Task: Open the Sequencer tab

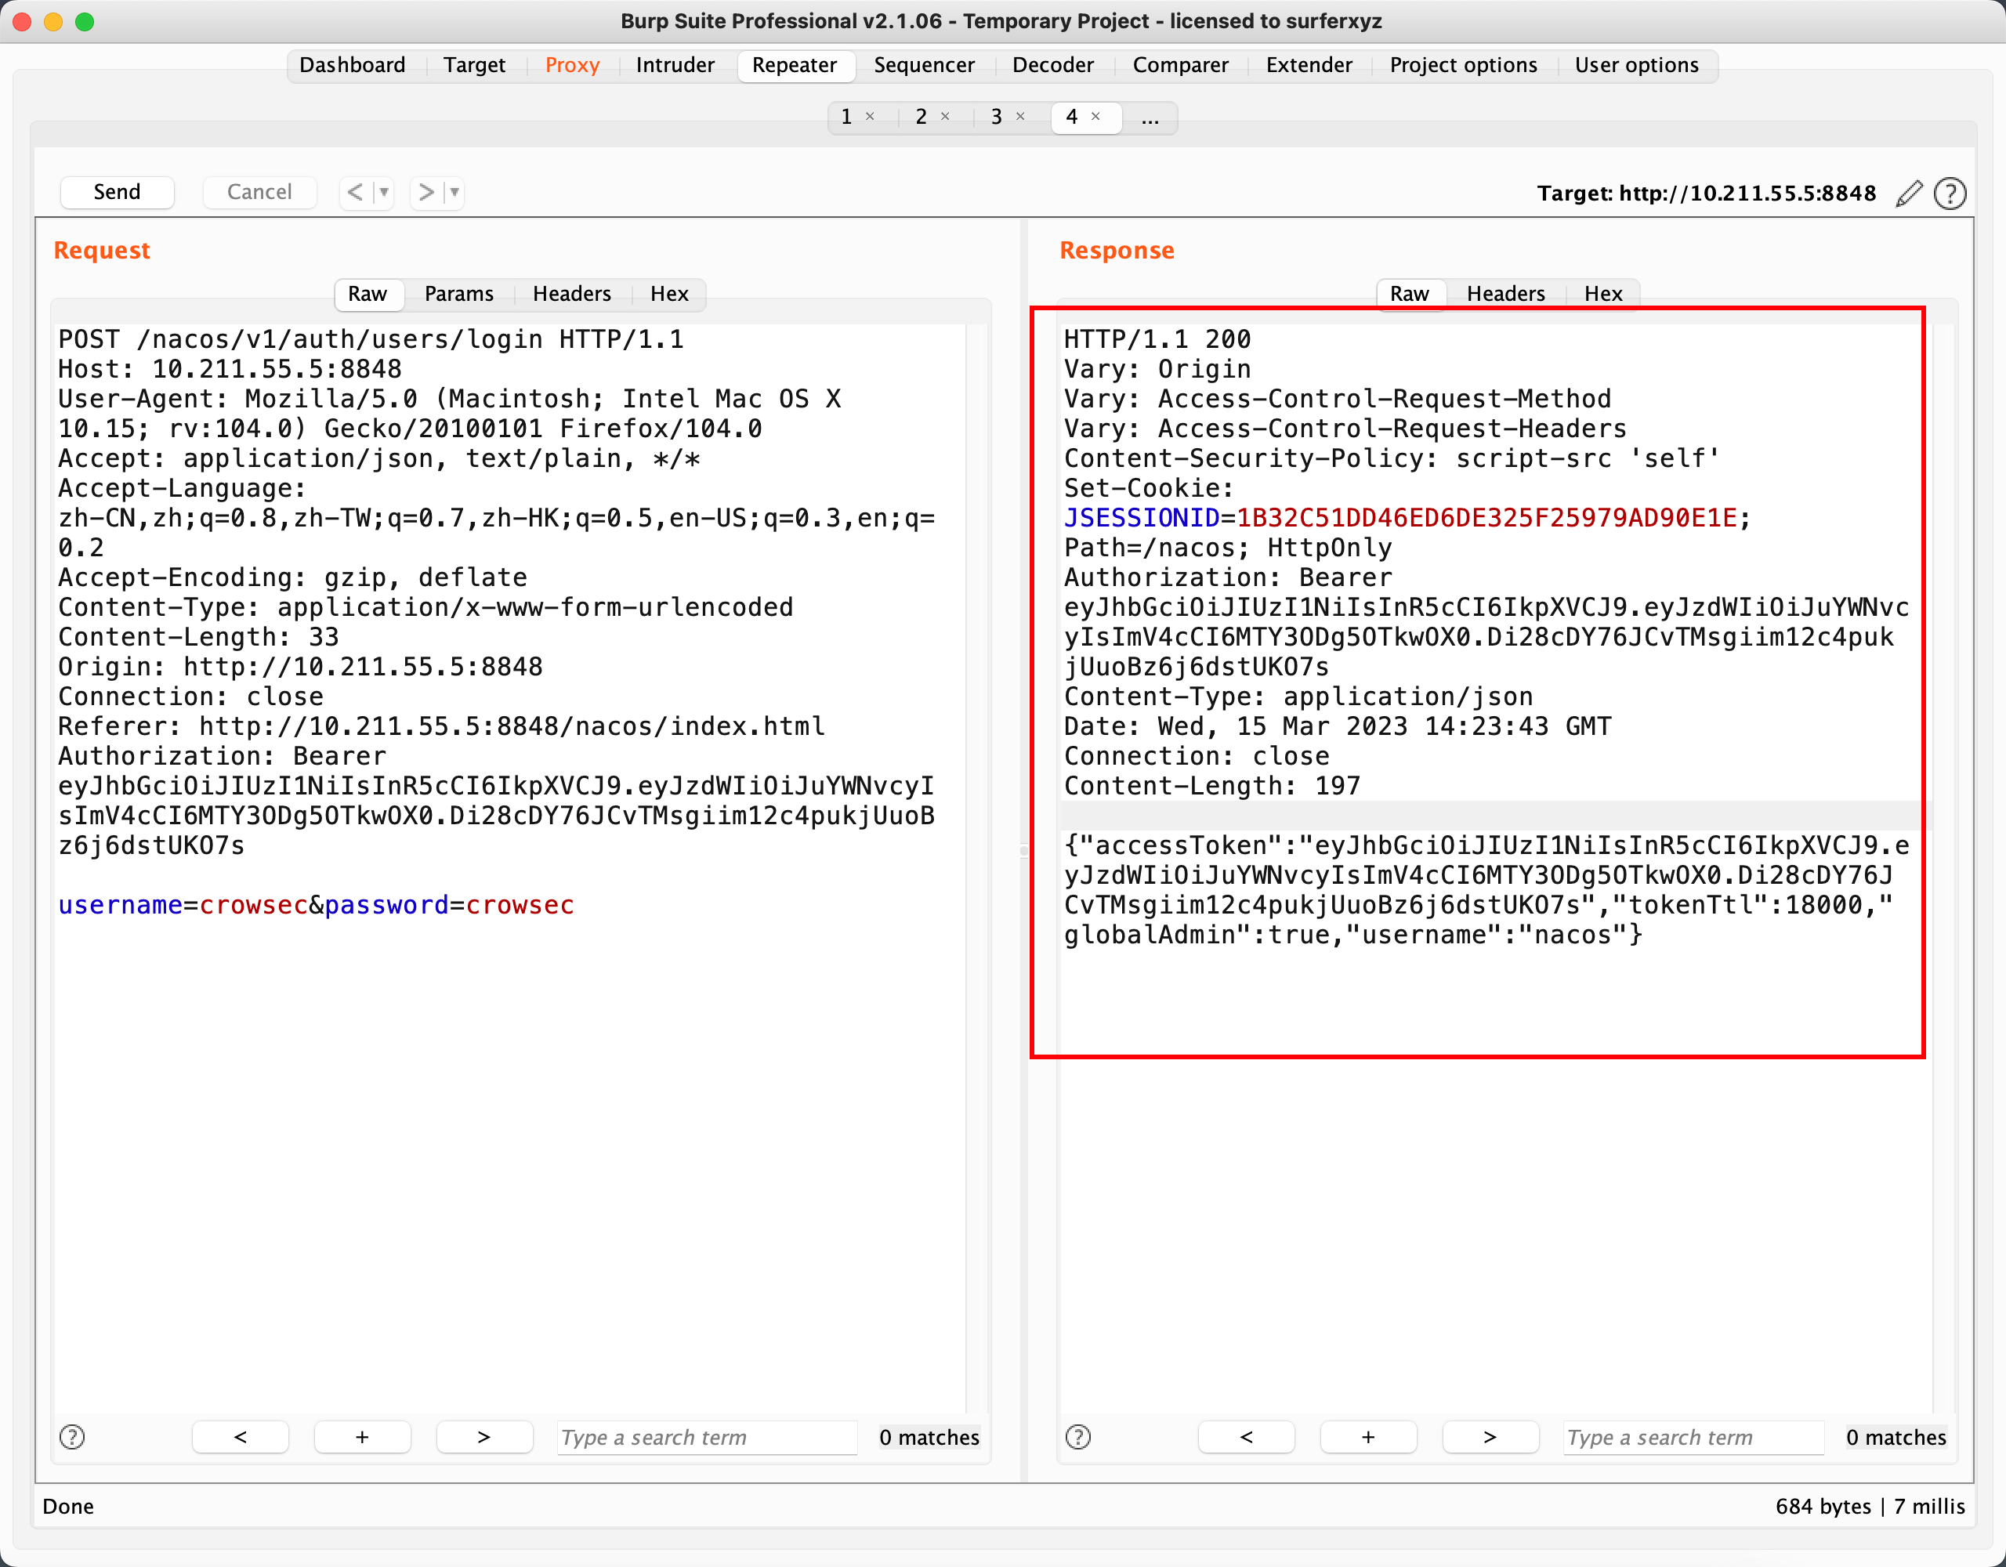Action: [924, 65]
